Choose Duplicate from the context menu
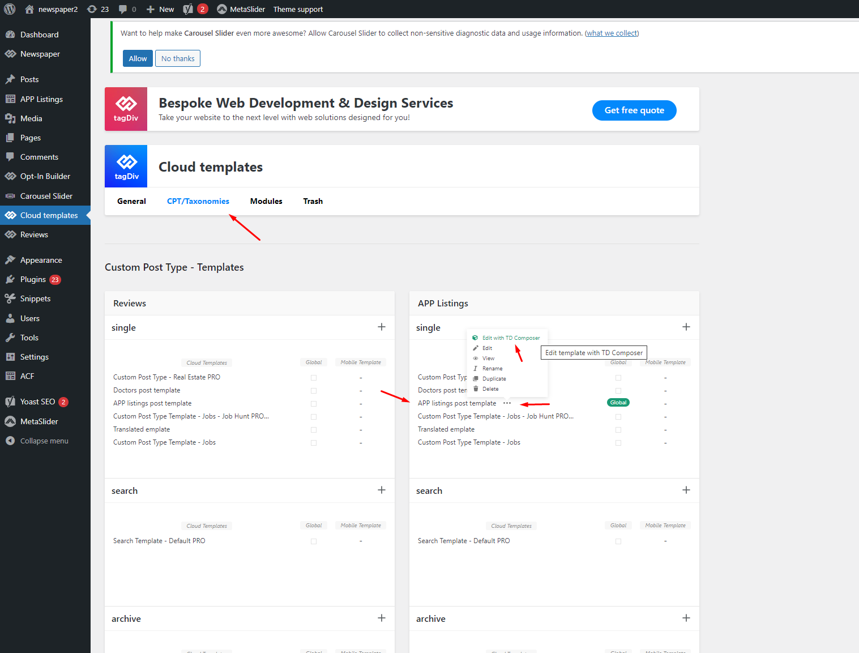Image resolution: width=859 pixels, height=653 pixels. pos(489,379)
